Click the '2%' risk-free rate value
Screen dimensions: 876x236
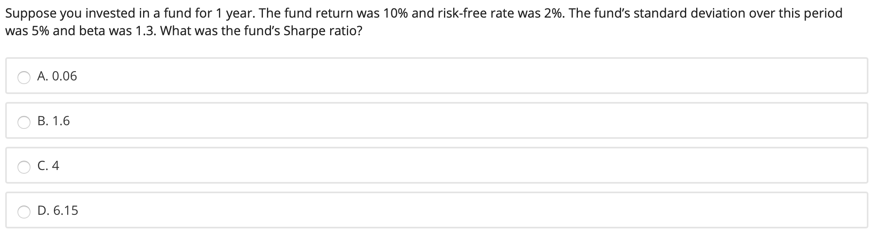(x=555, y=13)
